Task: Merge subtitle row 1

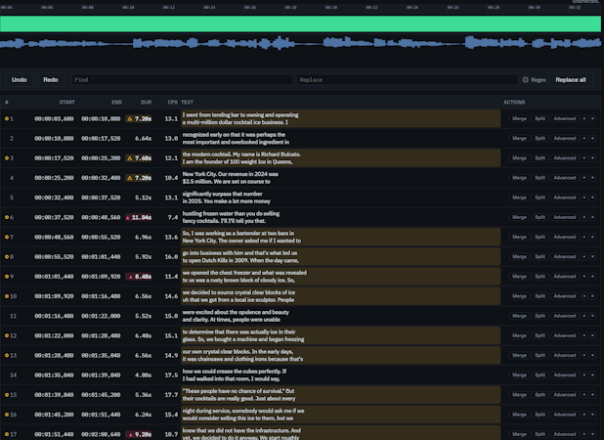Action: [x=519, y=118]
